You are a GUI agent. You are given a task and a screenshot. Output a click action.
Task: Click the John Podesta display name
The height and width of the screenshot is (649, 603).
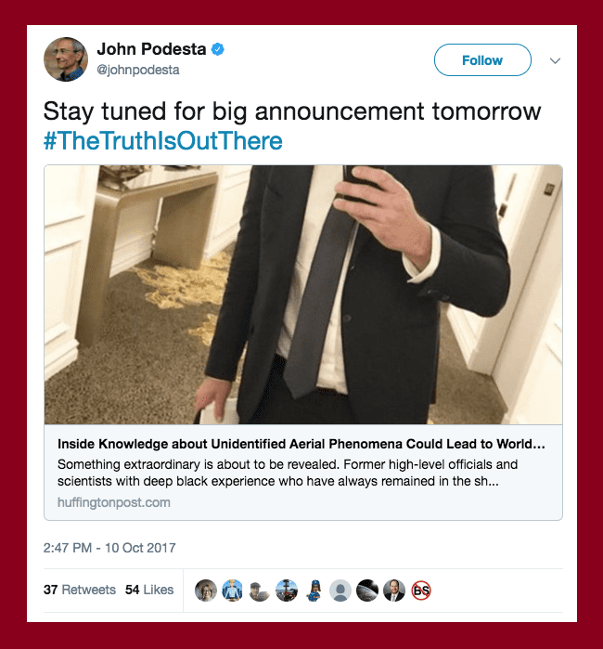(151, 49)
